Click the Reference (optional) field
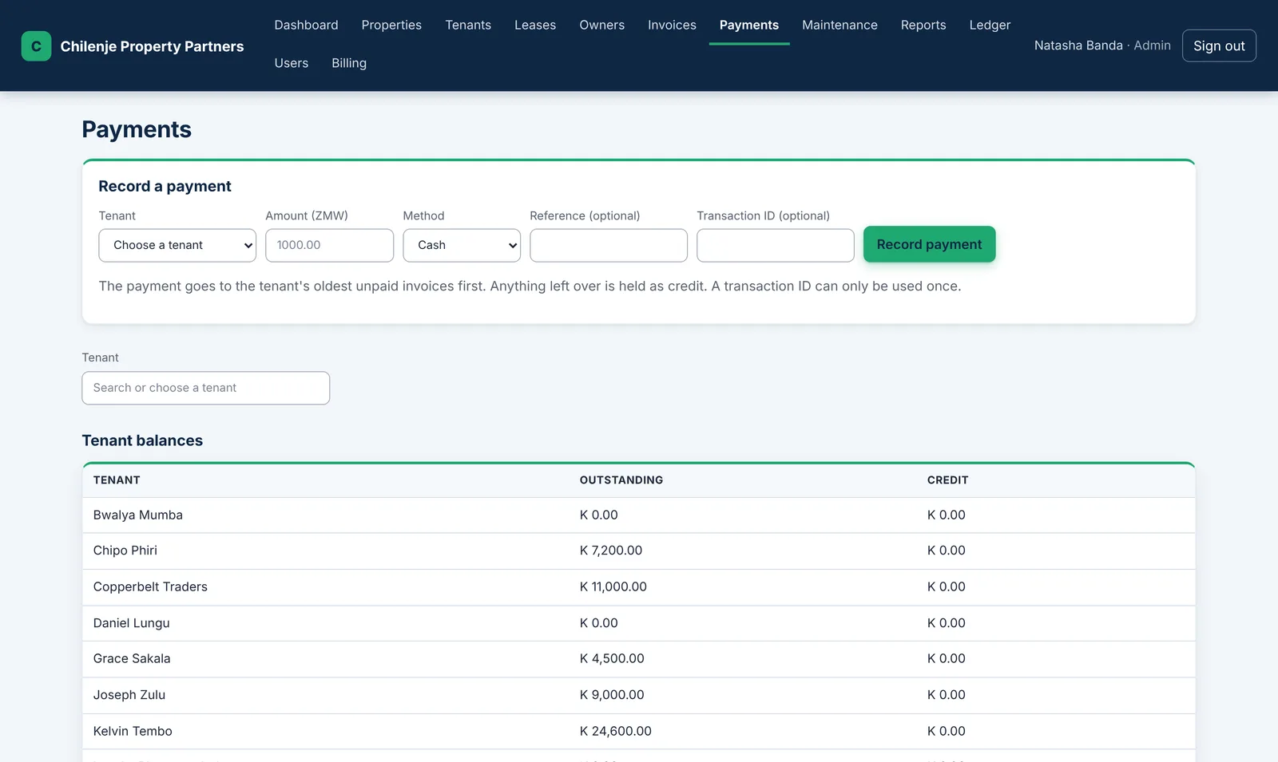Screen dimensions: 1278x762 (609, 245)
